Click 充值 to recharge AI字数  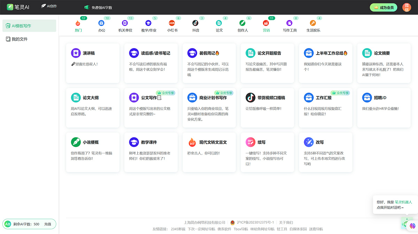pyautogui.click(x=47, y=224)
